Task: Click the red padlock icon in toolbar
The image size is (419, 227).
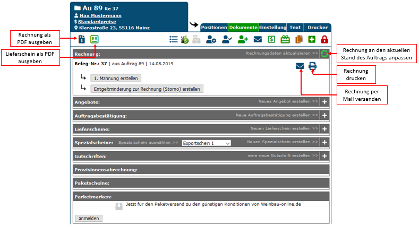Action: click(324, 39)
